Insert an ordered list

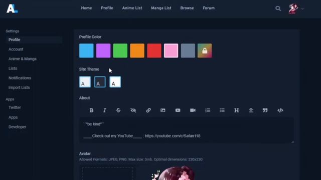208,110
